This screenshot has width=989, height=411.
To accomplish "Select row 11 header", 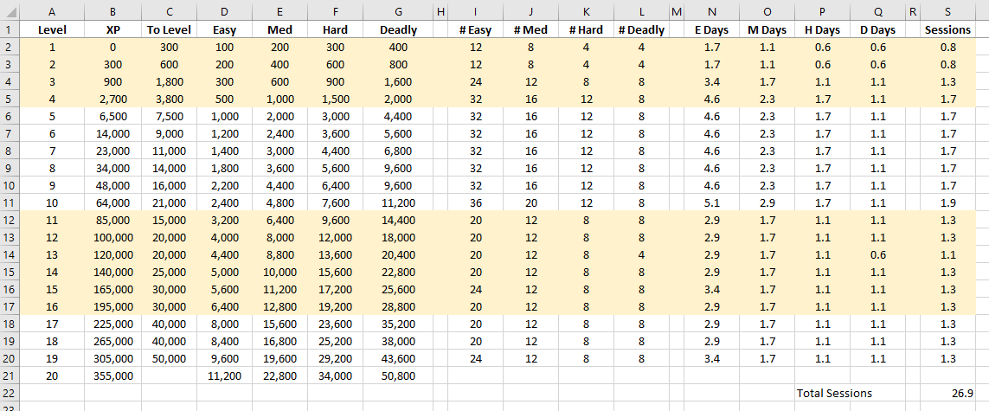I will tap(10, 202).
